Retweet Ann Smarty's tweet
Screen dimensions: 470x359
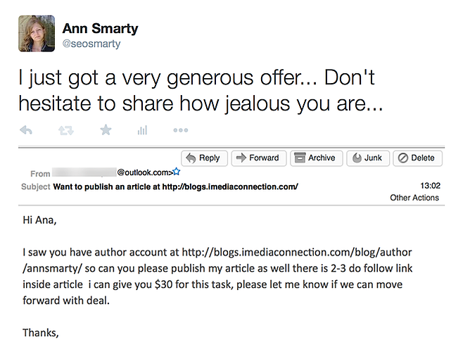(66, 130)
